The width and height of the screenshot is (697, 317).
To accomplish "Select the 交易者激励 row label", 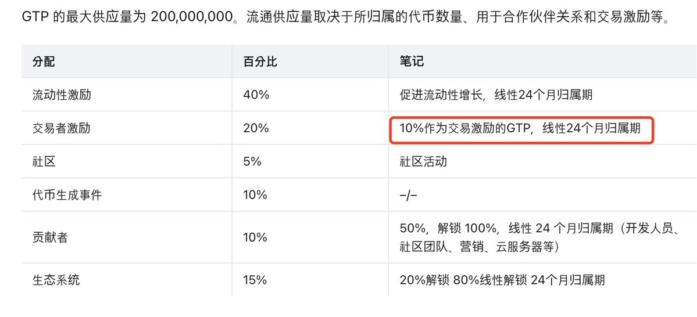I will 62,128.
